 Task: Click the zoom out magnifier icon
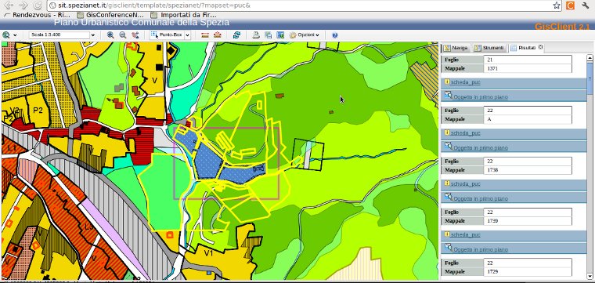[x=123, y=35]
